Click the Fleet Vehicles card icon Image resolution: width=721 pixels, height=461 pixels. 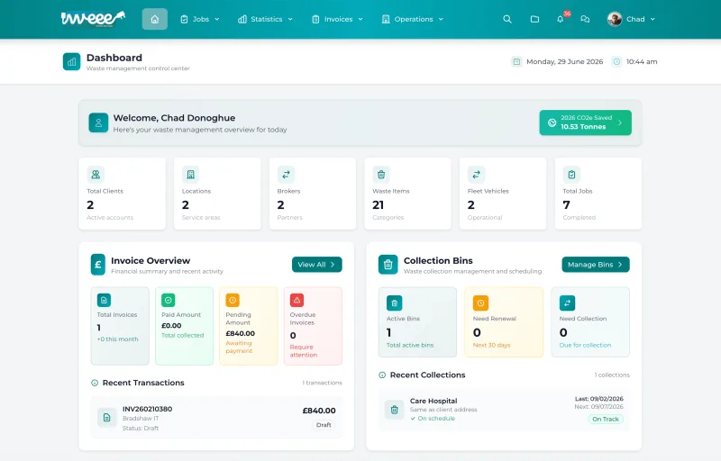477,175
